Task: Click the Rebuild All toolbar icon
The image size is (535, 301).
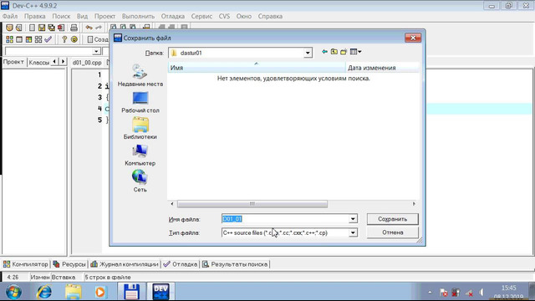Action: 38,39
